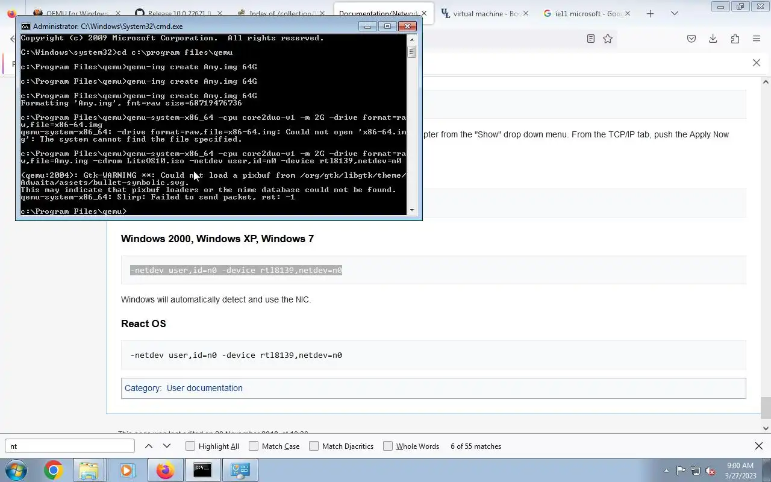Click the find-in-page search field
Image resolution: width=771 pixels, height=482 pixels.
click(x=70, y=446)
